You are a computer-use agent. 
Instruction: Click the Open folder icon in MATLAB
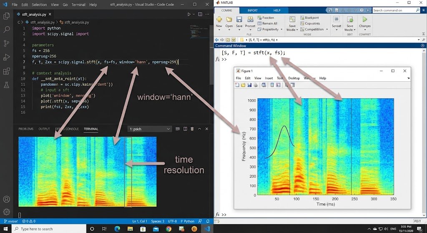point(229,19)
